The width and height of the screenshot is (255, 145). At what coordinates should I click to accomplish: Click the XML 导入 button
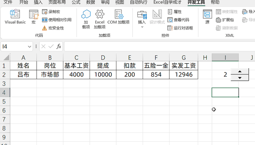249,12
